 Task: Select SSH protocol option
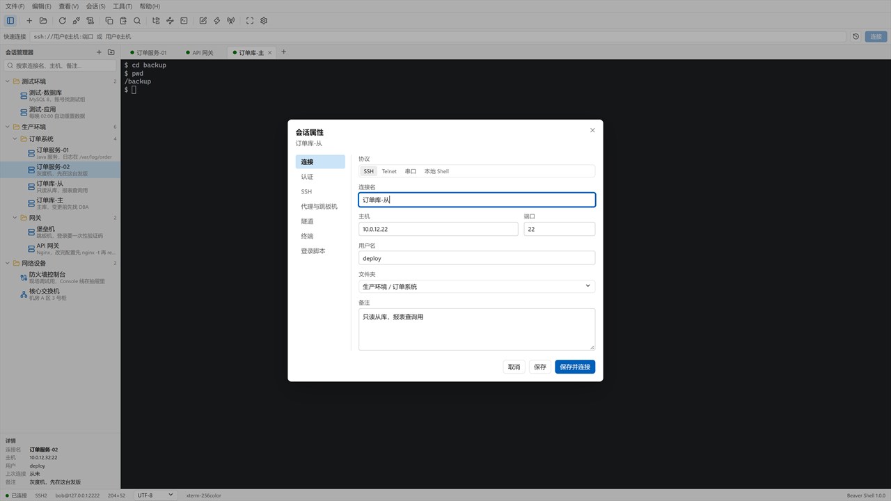click(368, 171)
